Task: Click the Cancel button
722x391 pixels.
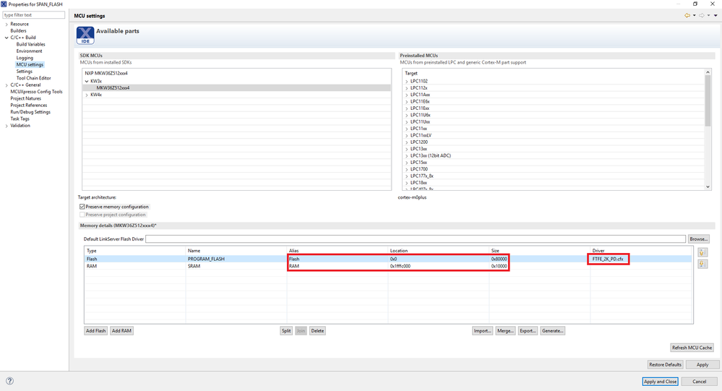Action: pos(699,382)
